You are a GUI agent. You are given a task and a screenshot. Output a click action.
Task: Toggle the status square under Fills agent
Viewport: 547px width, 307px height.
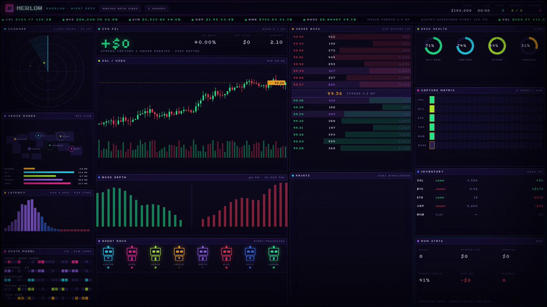(250, 268)
